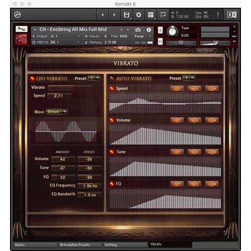Open the Purge dropdown menu
The height and width of the screenshot is (251, 251).
143,36
